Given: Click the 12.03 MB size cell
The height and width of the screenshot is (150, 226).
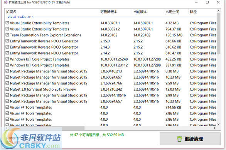Looking at the screenshot, I should pos(173,89).
